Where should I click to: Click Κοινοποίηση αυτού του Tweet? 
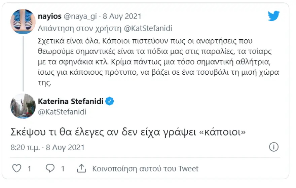pos(145,168)
